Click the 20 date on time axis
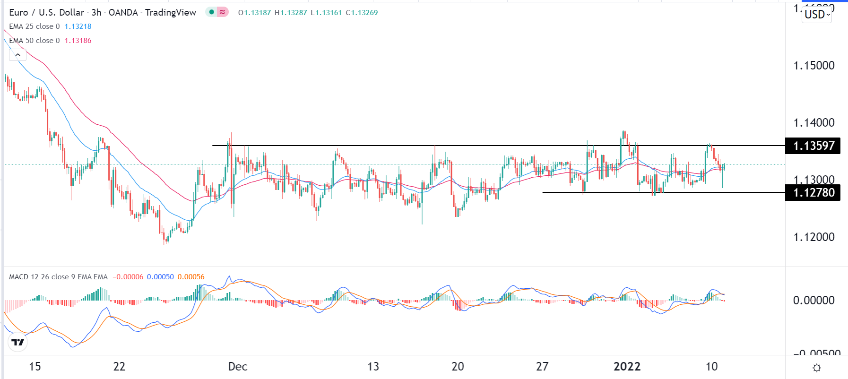 458,367
